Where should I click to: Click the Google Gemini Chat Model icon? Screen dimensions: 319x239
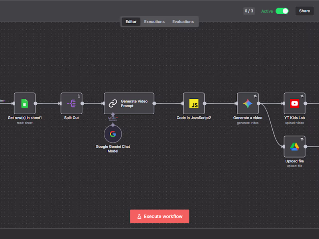click(112, 134)
